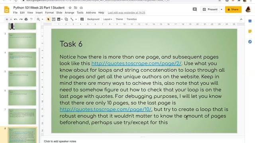The height and width of the screenshot is (143, 255).
Task: Select the cursor select tool
Action: click(48, 19)
